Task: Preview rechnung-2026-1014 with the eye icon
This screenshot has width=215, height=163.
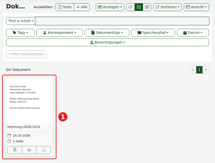Action: [29, 150]
